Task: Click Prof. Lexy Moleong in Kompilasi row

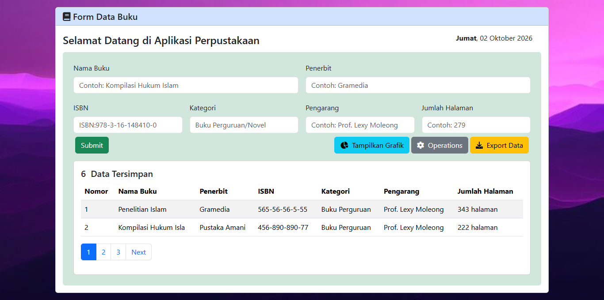Action: tap(413, 227)
